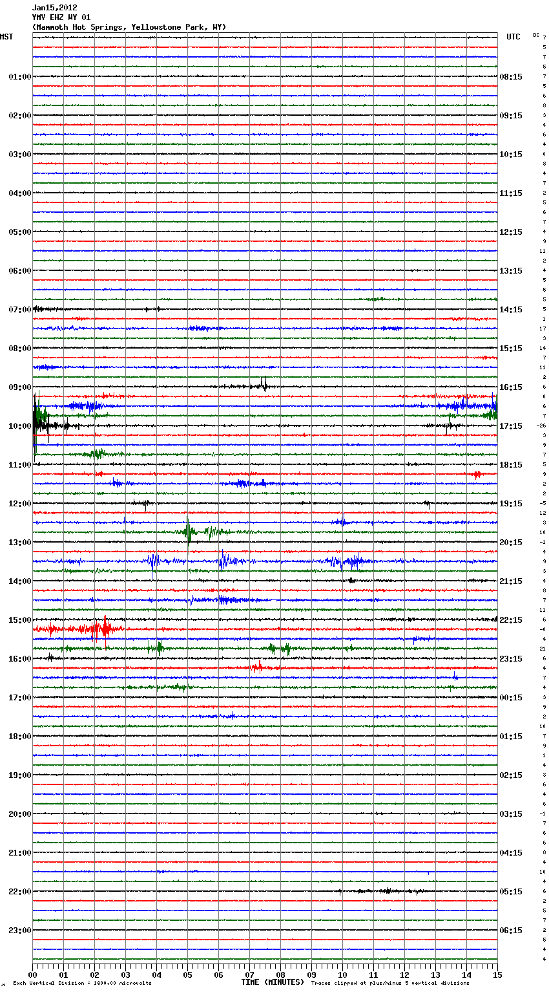549x992 pixels.
Task: Click the 18:15 UTC time label
Action: (x=511, y=465)
